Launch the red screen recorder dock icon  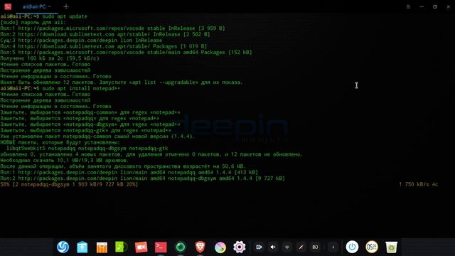coord(141,247)
